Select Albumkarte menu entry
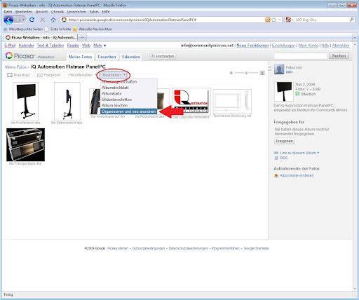This screenshot has width=359, height=300. coord(128,93)
